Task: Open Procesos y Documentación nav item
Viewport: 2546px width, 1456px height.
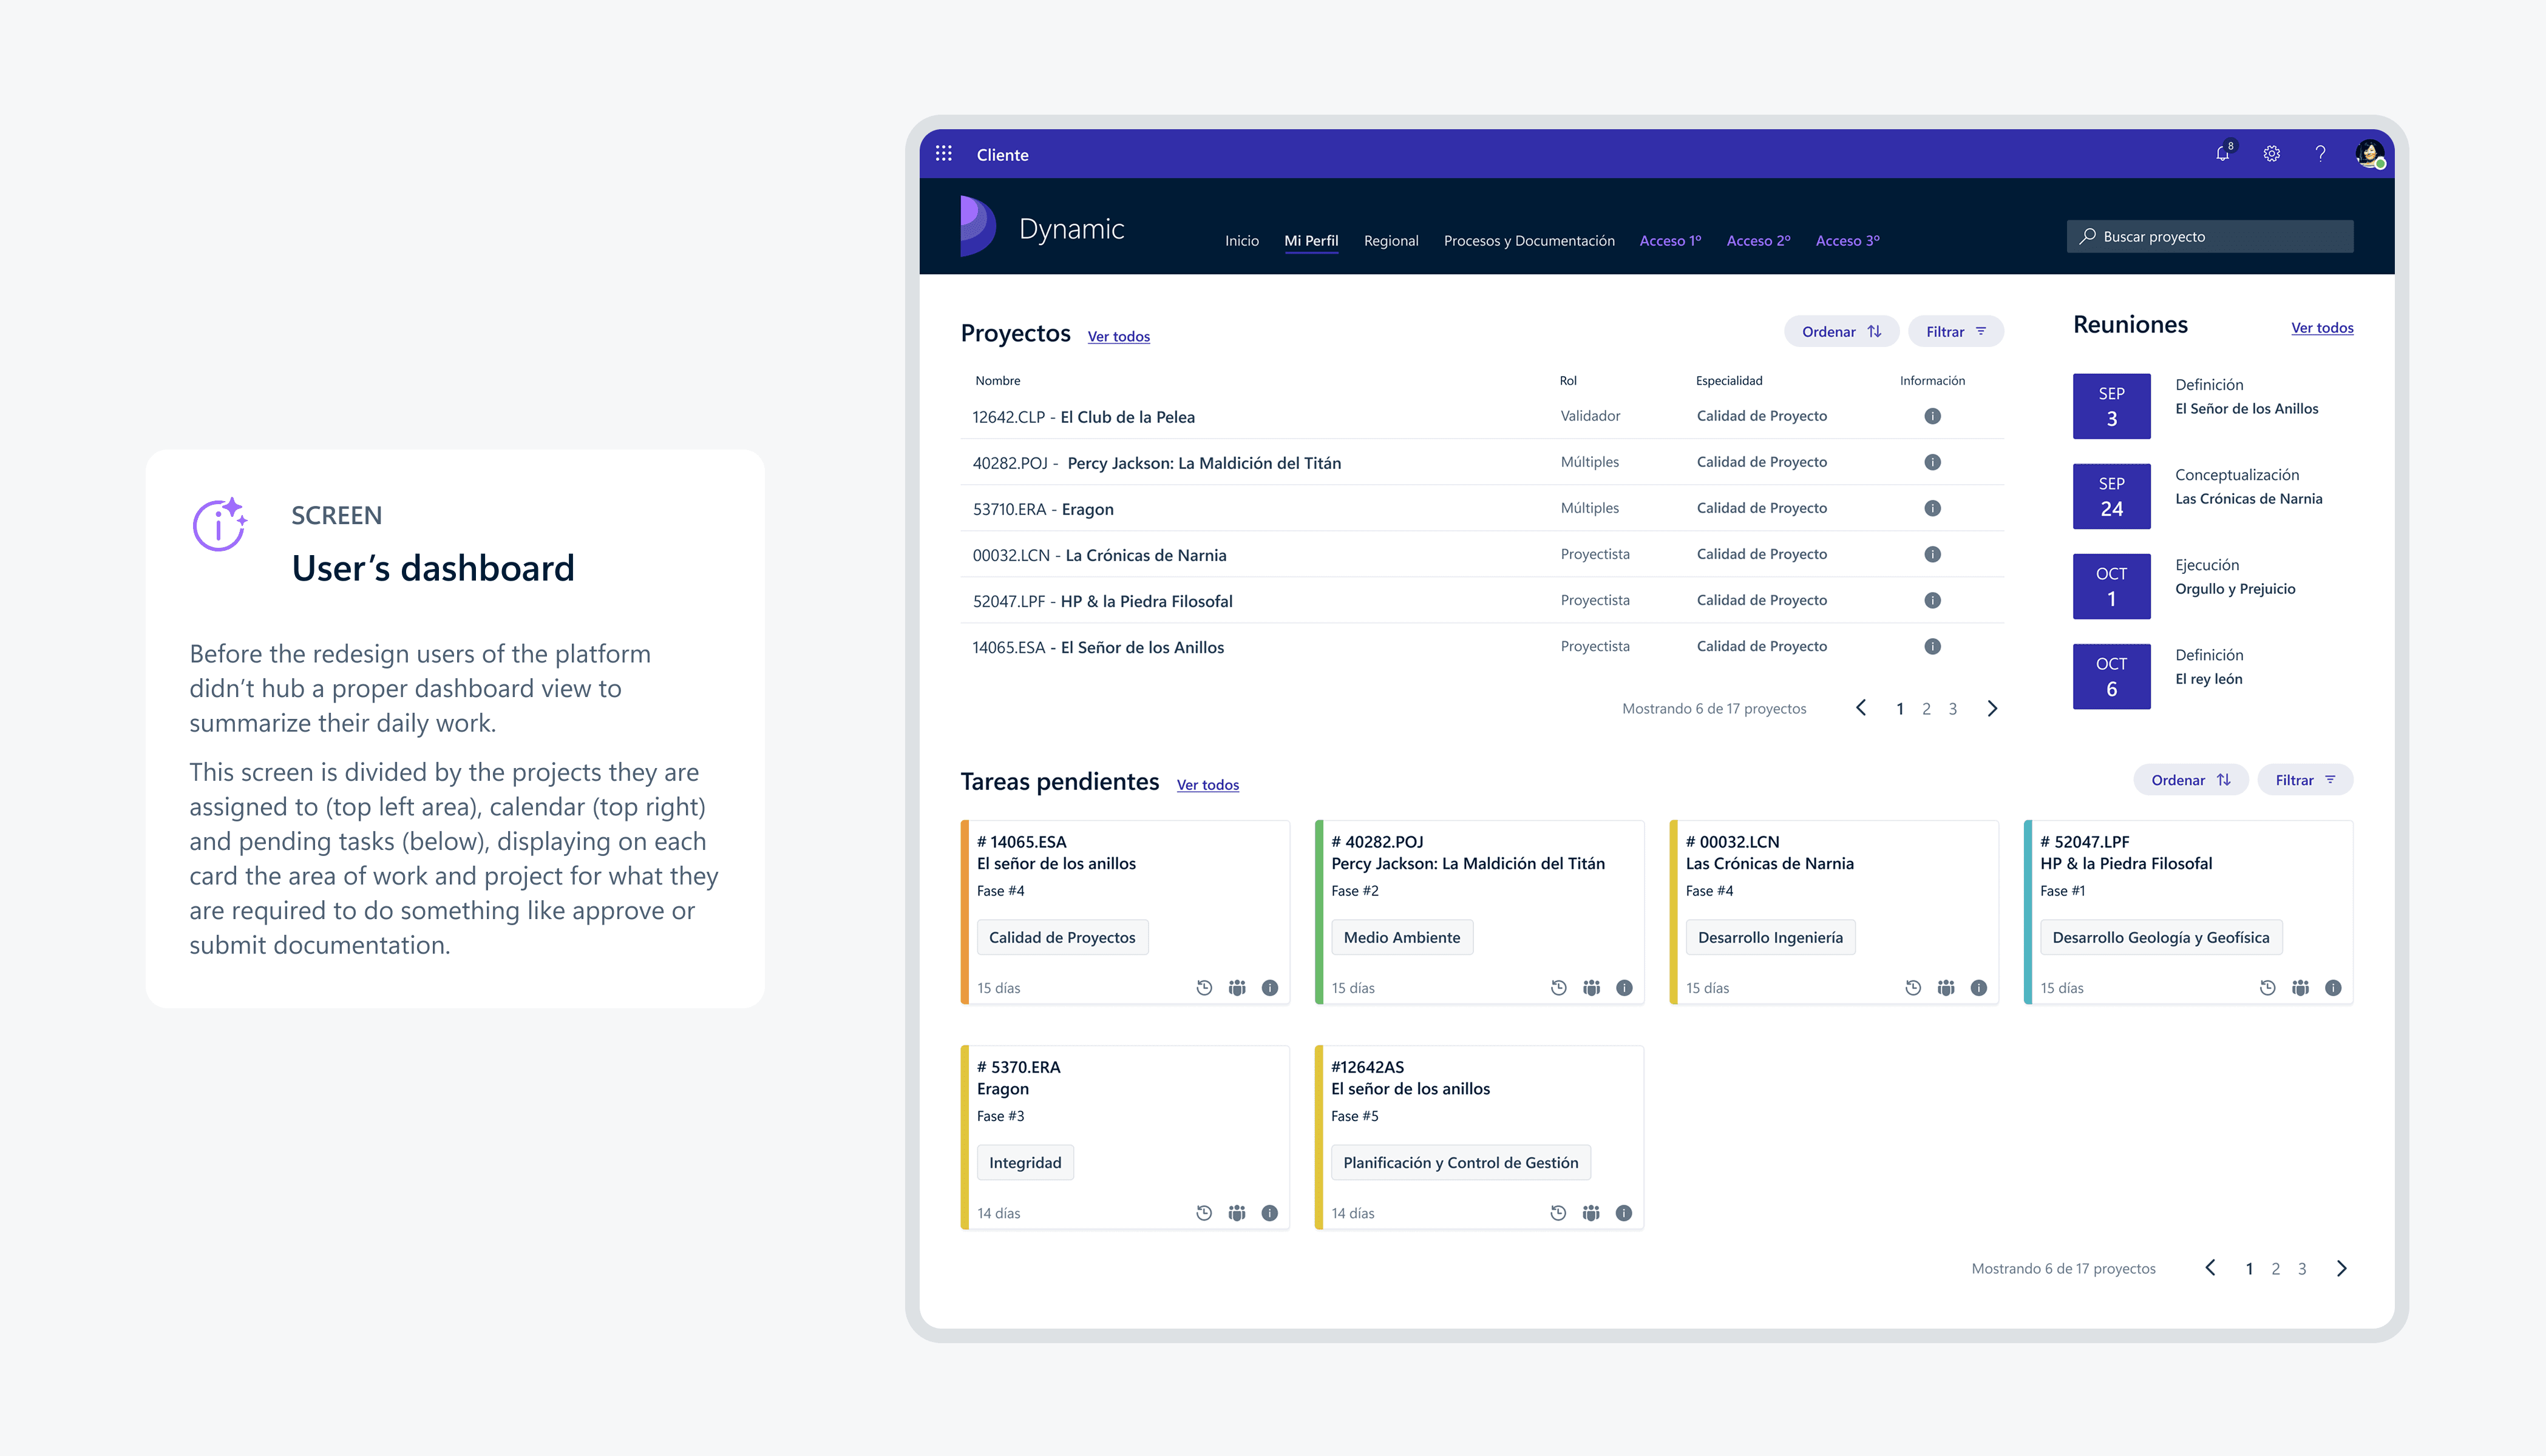Action: coord(1529,241)
